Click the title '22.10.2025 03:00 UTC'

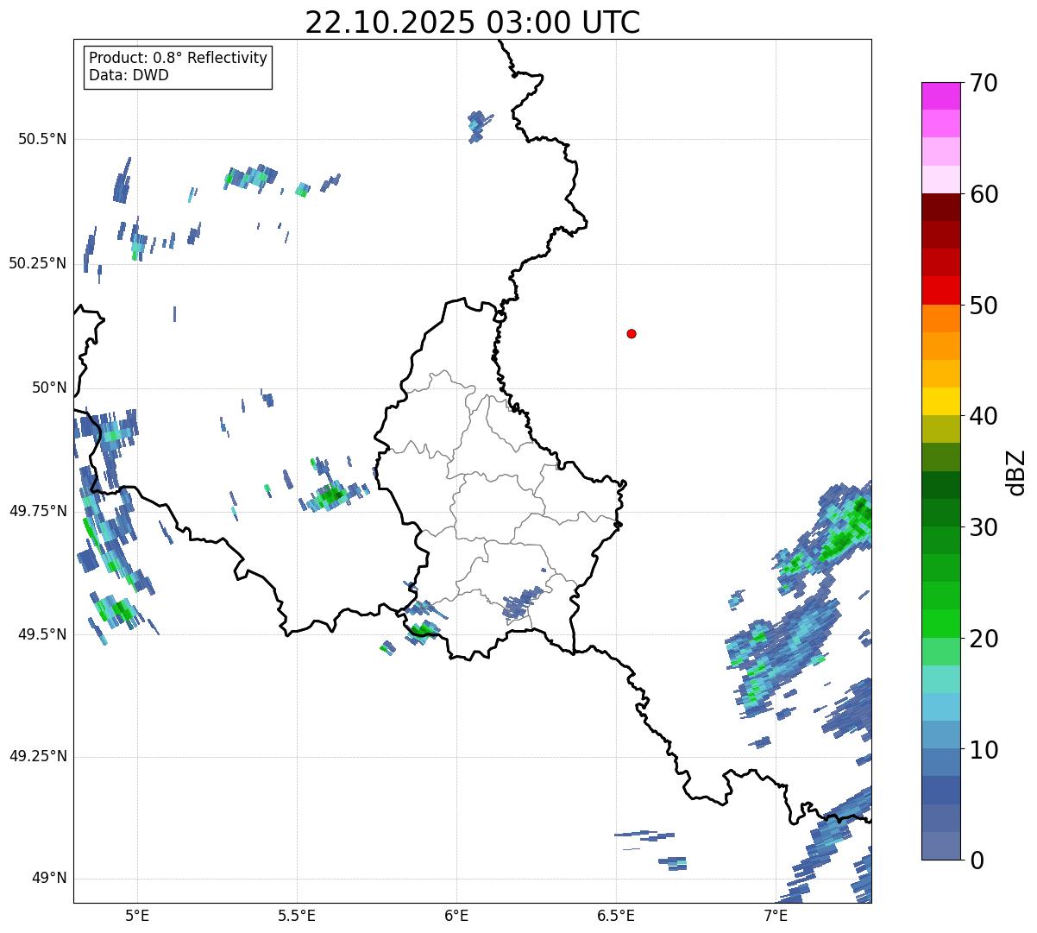tap(473, 22)
